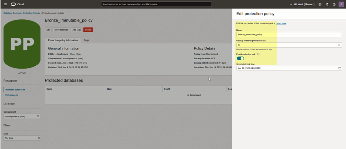Screen dimensions: 346x149
Task: Click the red Delete button
Action: (x=88, y=30)
